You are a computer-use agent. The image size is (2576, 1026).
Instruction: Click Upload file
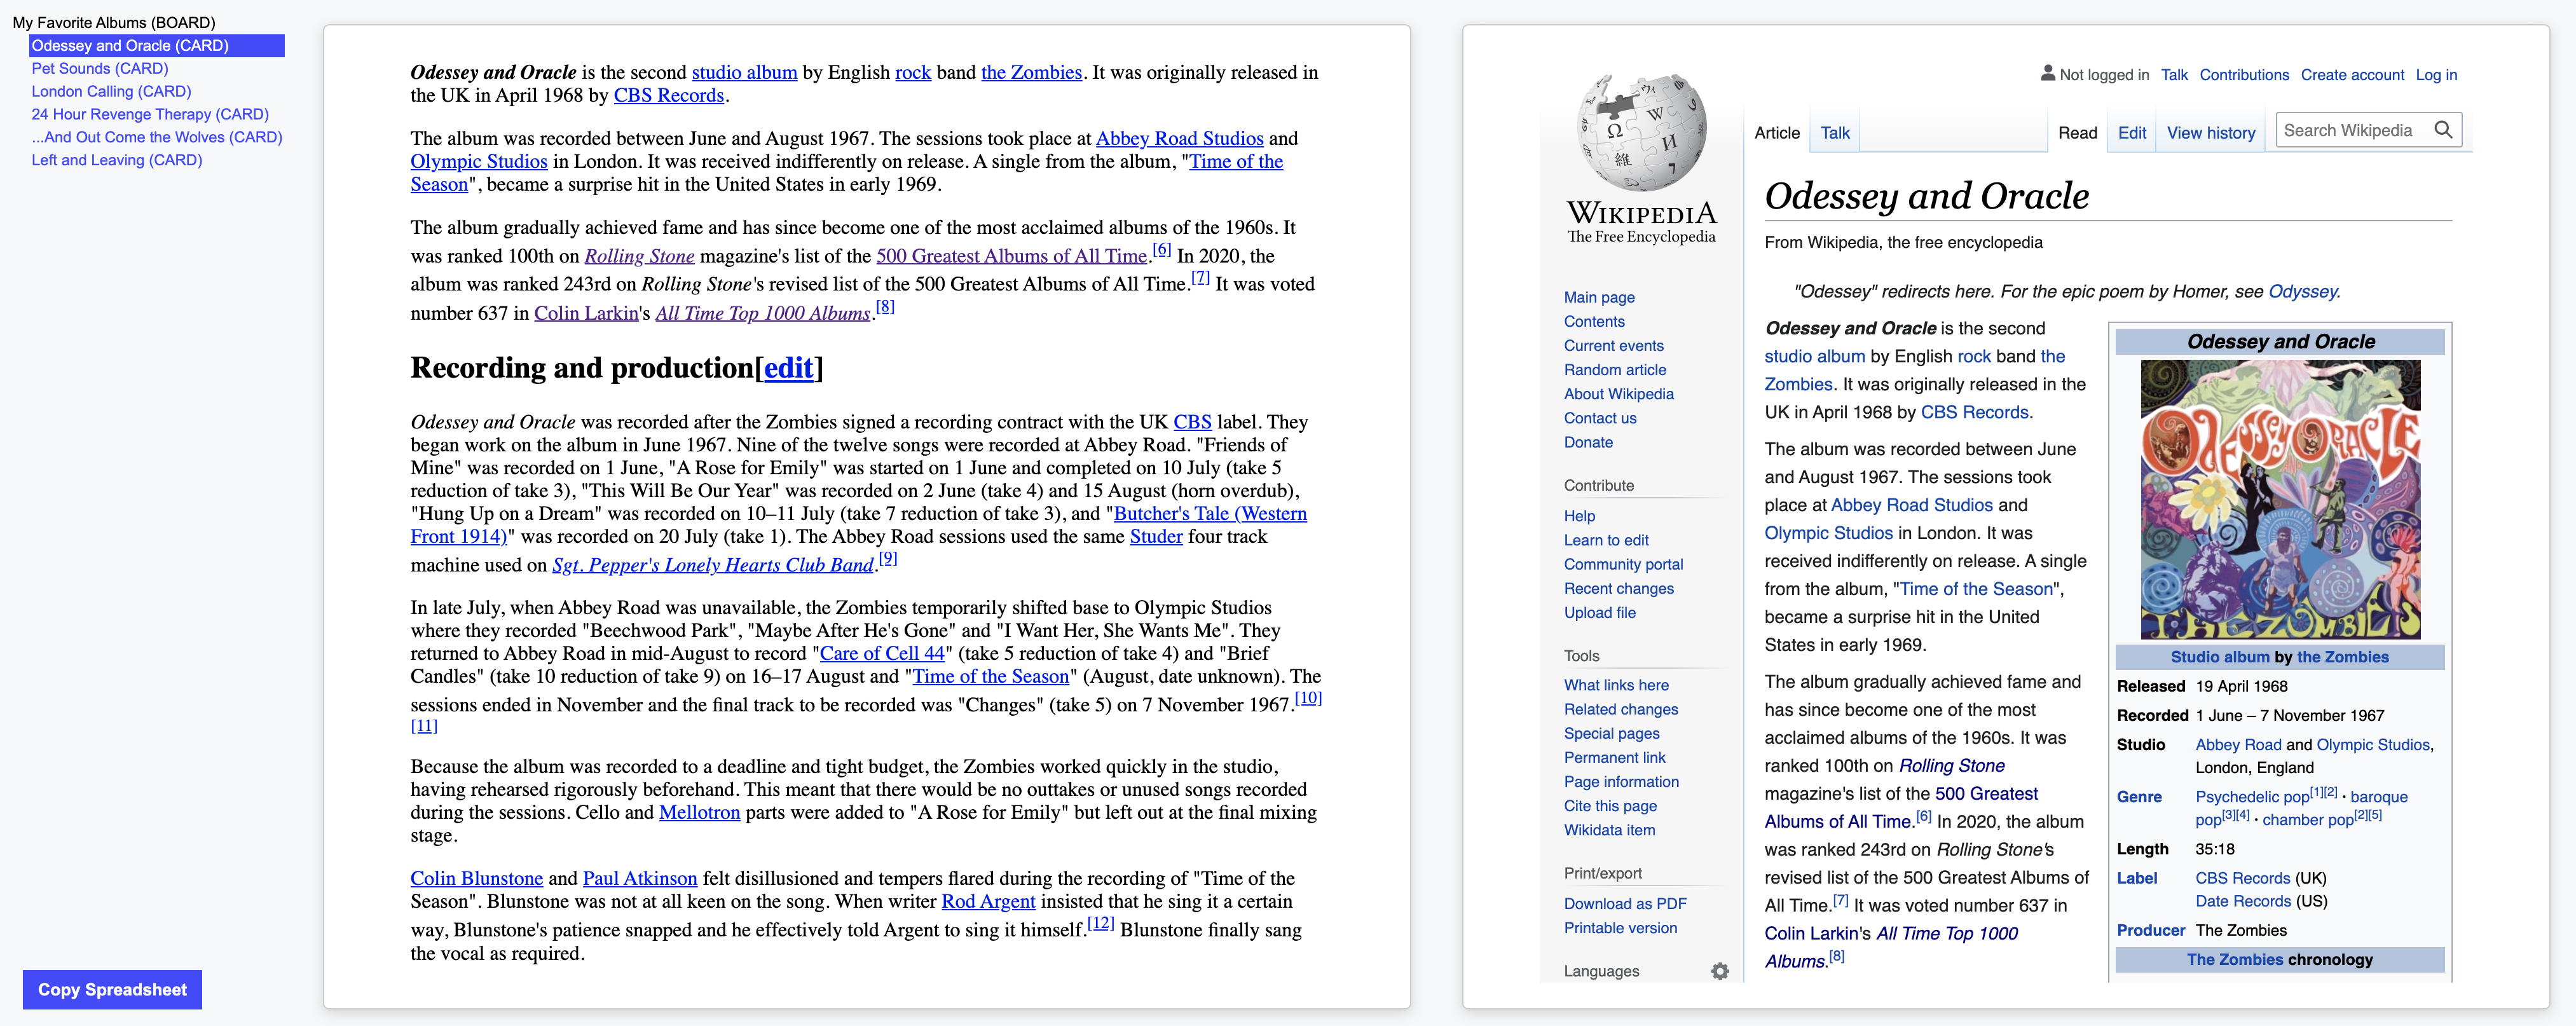coord(1599,612)
